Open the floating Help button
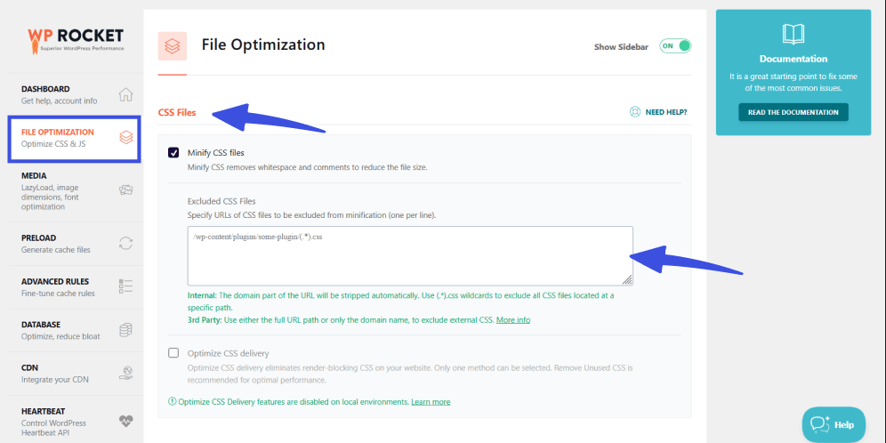Image resolution: width=886 pixels, height=443 pixels. 834,424
